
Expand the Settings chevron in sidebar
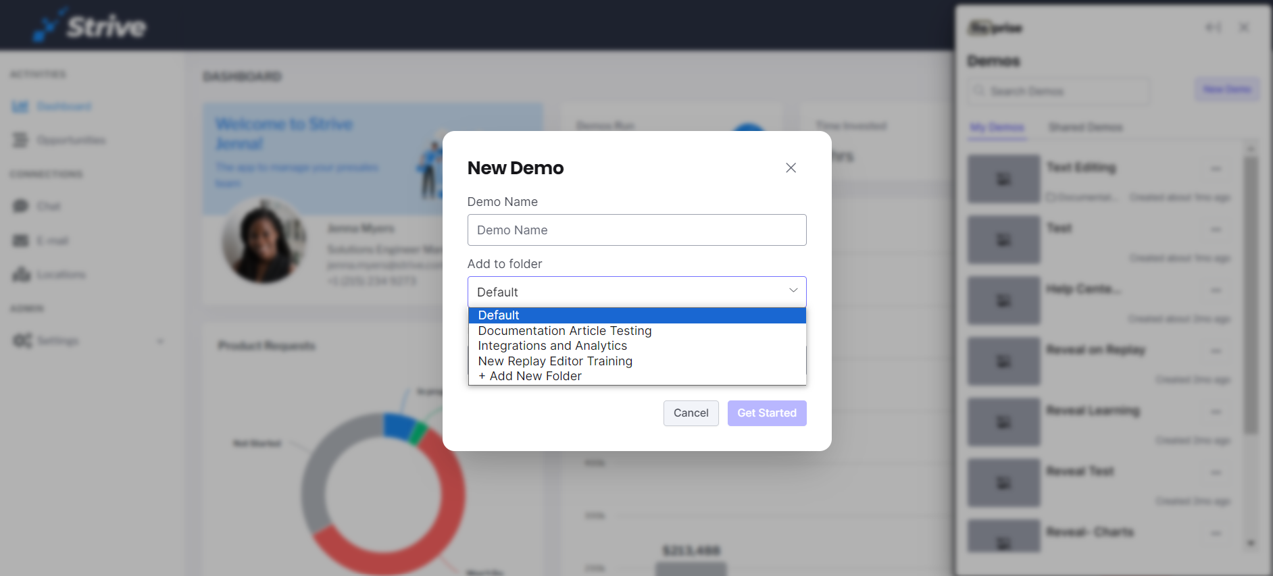point(161,341)
